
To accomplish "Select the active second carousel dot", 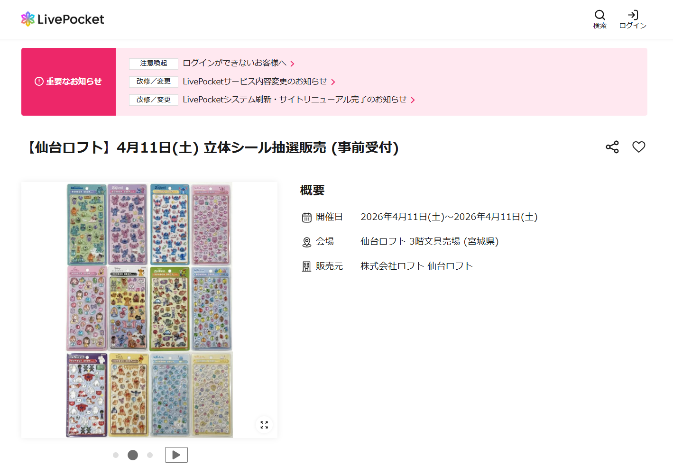I will pyautogui.click(x=133, y=455).
